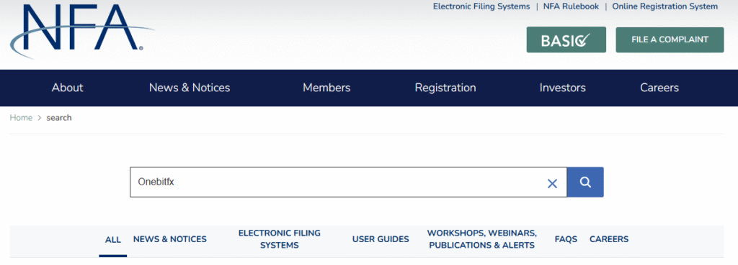The image size is (738, 265).
Task: Open Online Registration System link
Action: (665, 6)
